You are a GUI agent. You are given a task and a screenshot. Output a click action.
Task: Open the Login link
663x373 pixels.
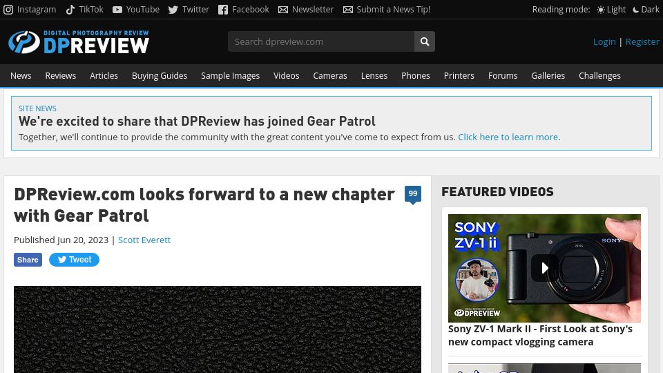604,42
